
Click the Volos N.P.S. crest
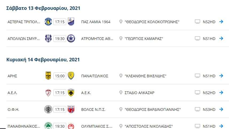tap(71, 109)
